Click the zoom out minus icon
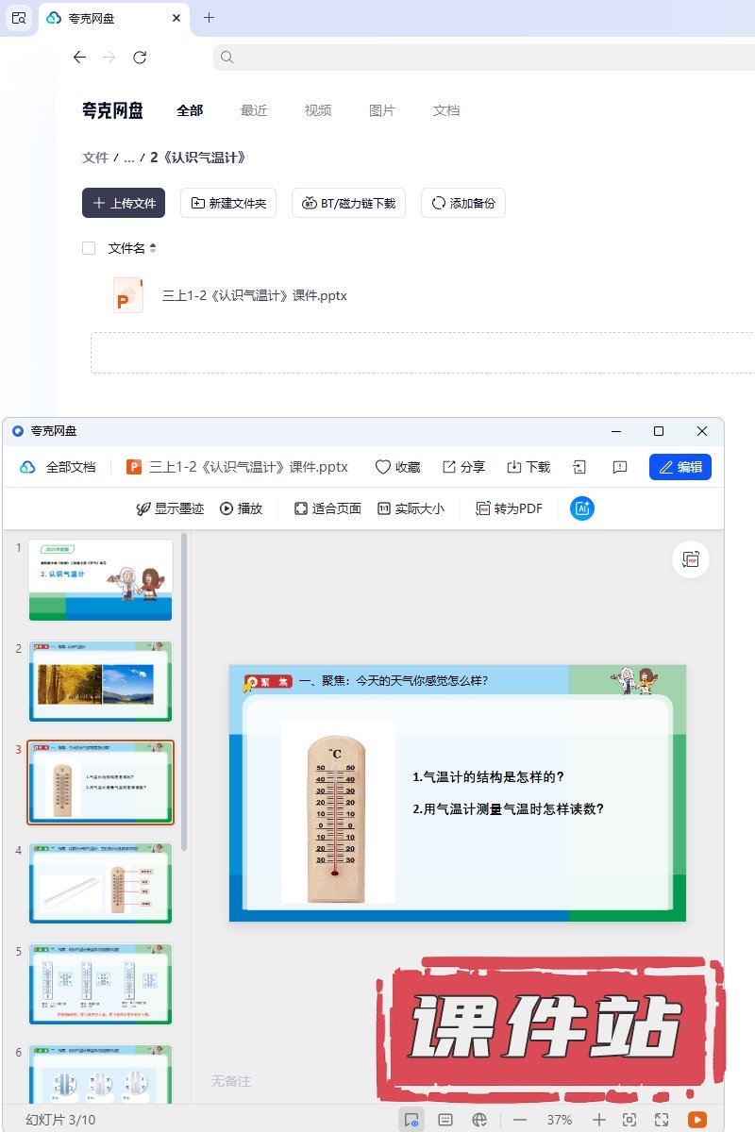The image size is (755, 1132). 520,1120
